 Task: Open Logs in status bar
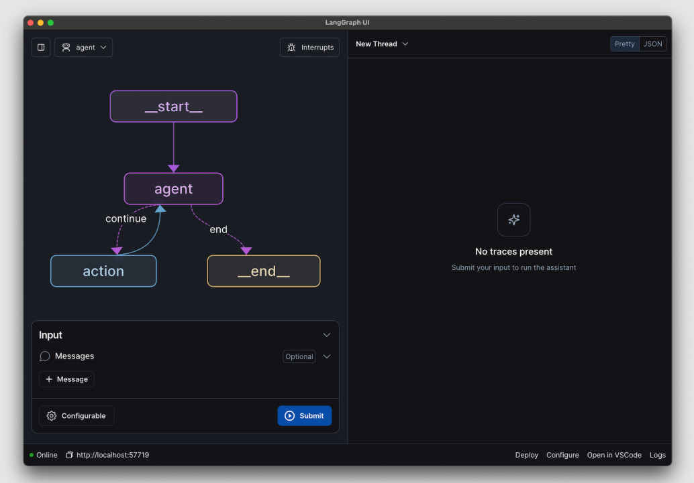657,455
